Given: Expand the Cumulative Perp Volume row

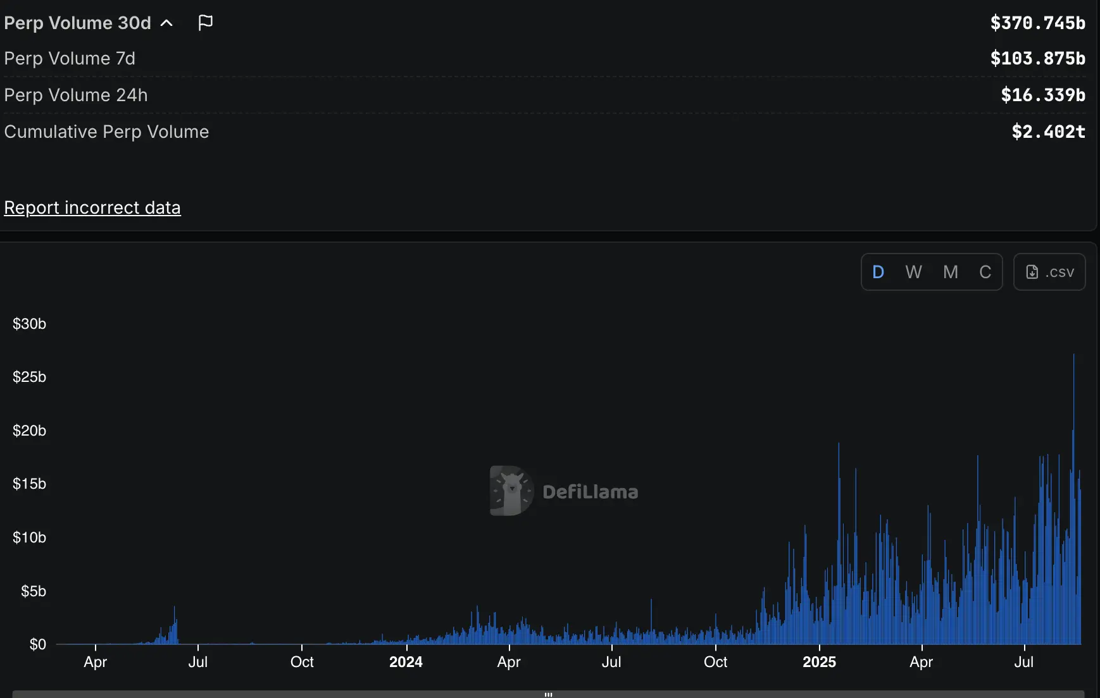Looking at the screenshot, I should (106, 132).
